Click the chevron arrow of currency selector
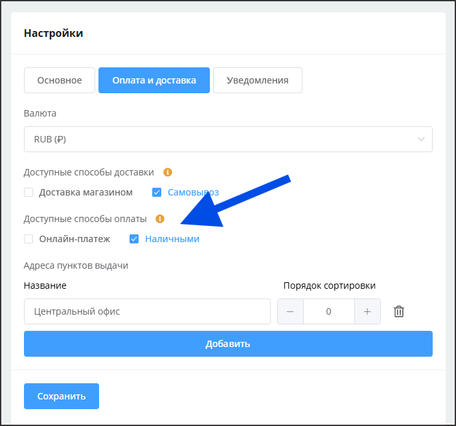This screenshot has height=426, width=456. pos(422,139)
